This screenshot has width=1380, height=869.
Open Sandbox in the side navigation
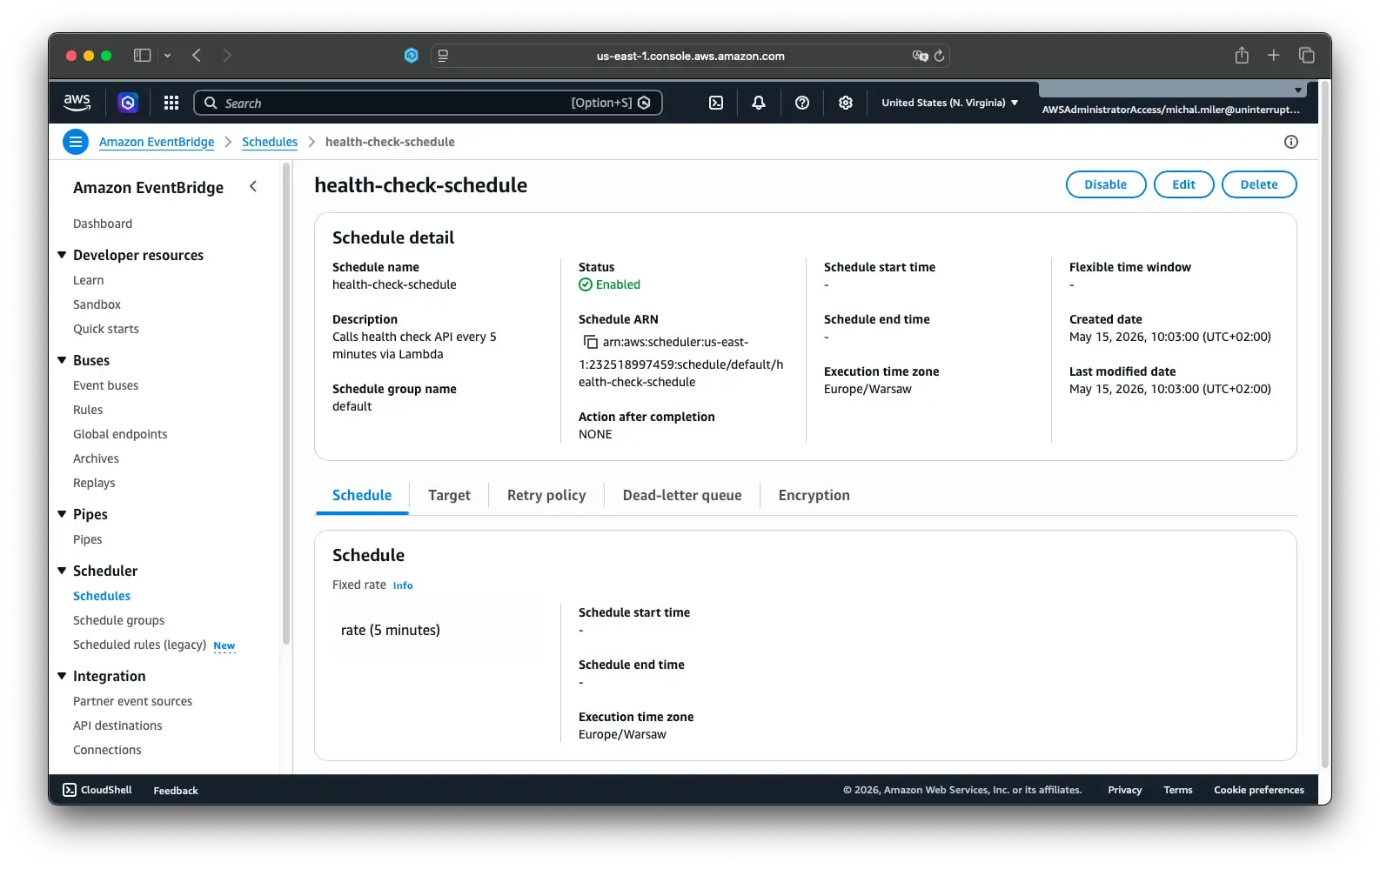(x=97, y=304)
